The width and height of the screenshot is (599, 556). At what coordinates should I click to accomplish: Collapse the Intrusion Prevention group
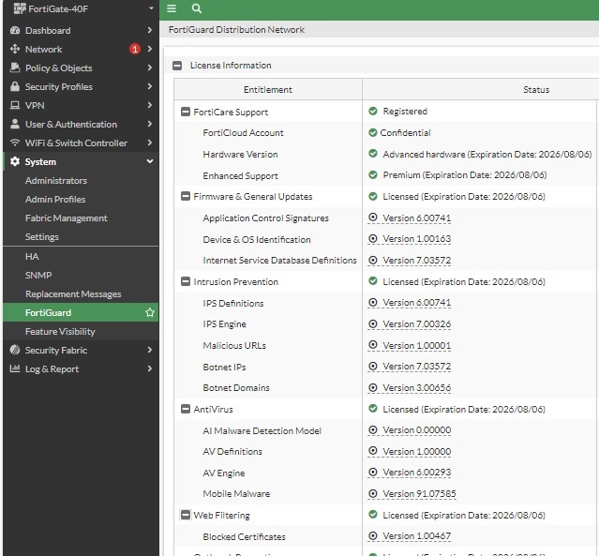click(186, 281)
